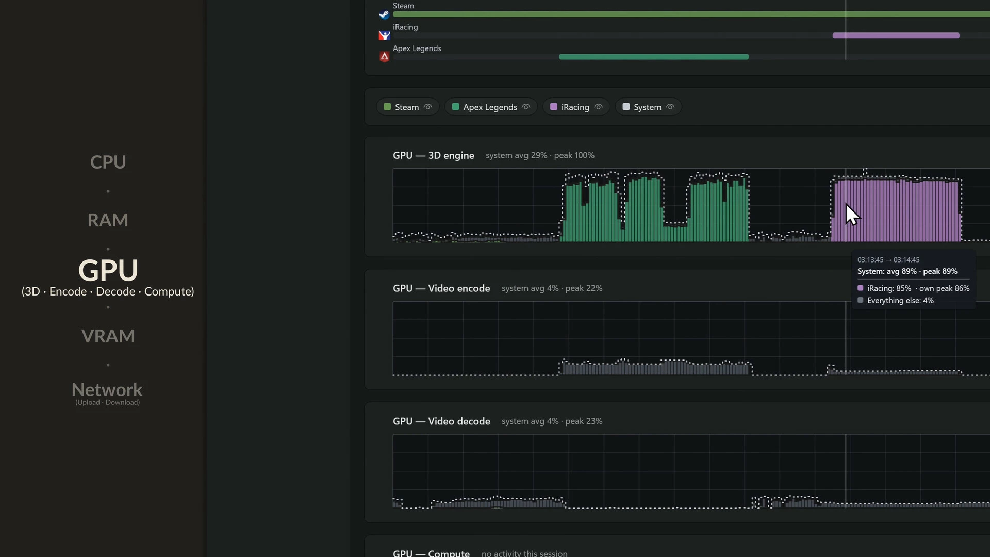Click the Steam legend chip label
The height and width of the screenshot is (557, 990).
coord(407,107)
